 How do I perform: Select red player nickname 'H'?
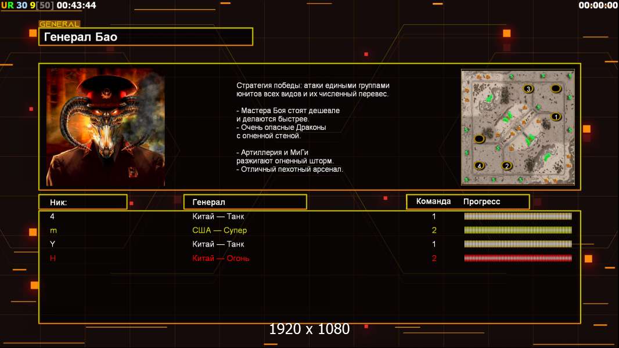[x=52, y=258]
